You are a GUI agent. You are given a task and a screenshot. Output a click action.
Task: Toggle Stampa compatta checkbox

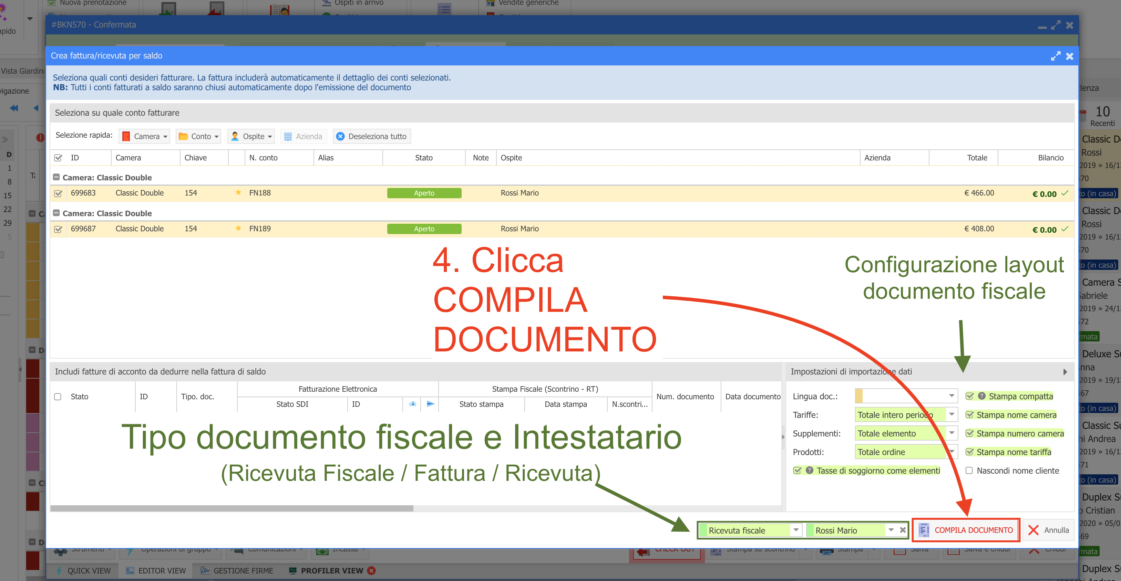click(969, 396)
